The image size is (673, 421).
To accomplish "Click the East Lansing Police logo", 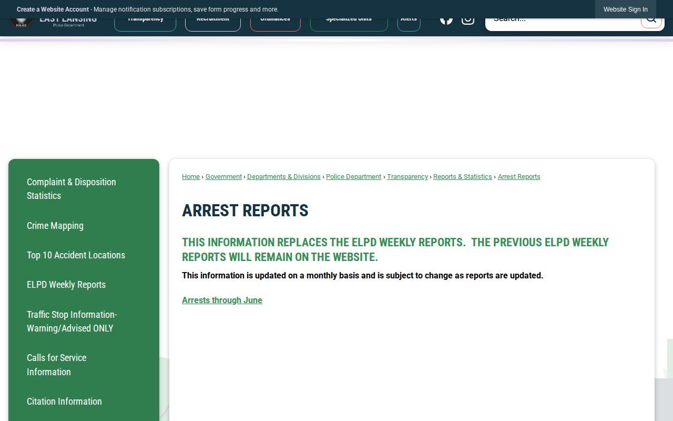I will point(53,23).
